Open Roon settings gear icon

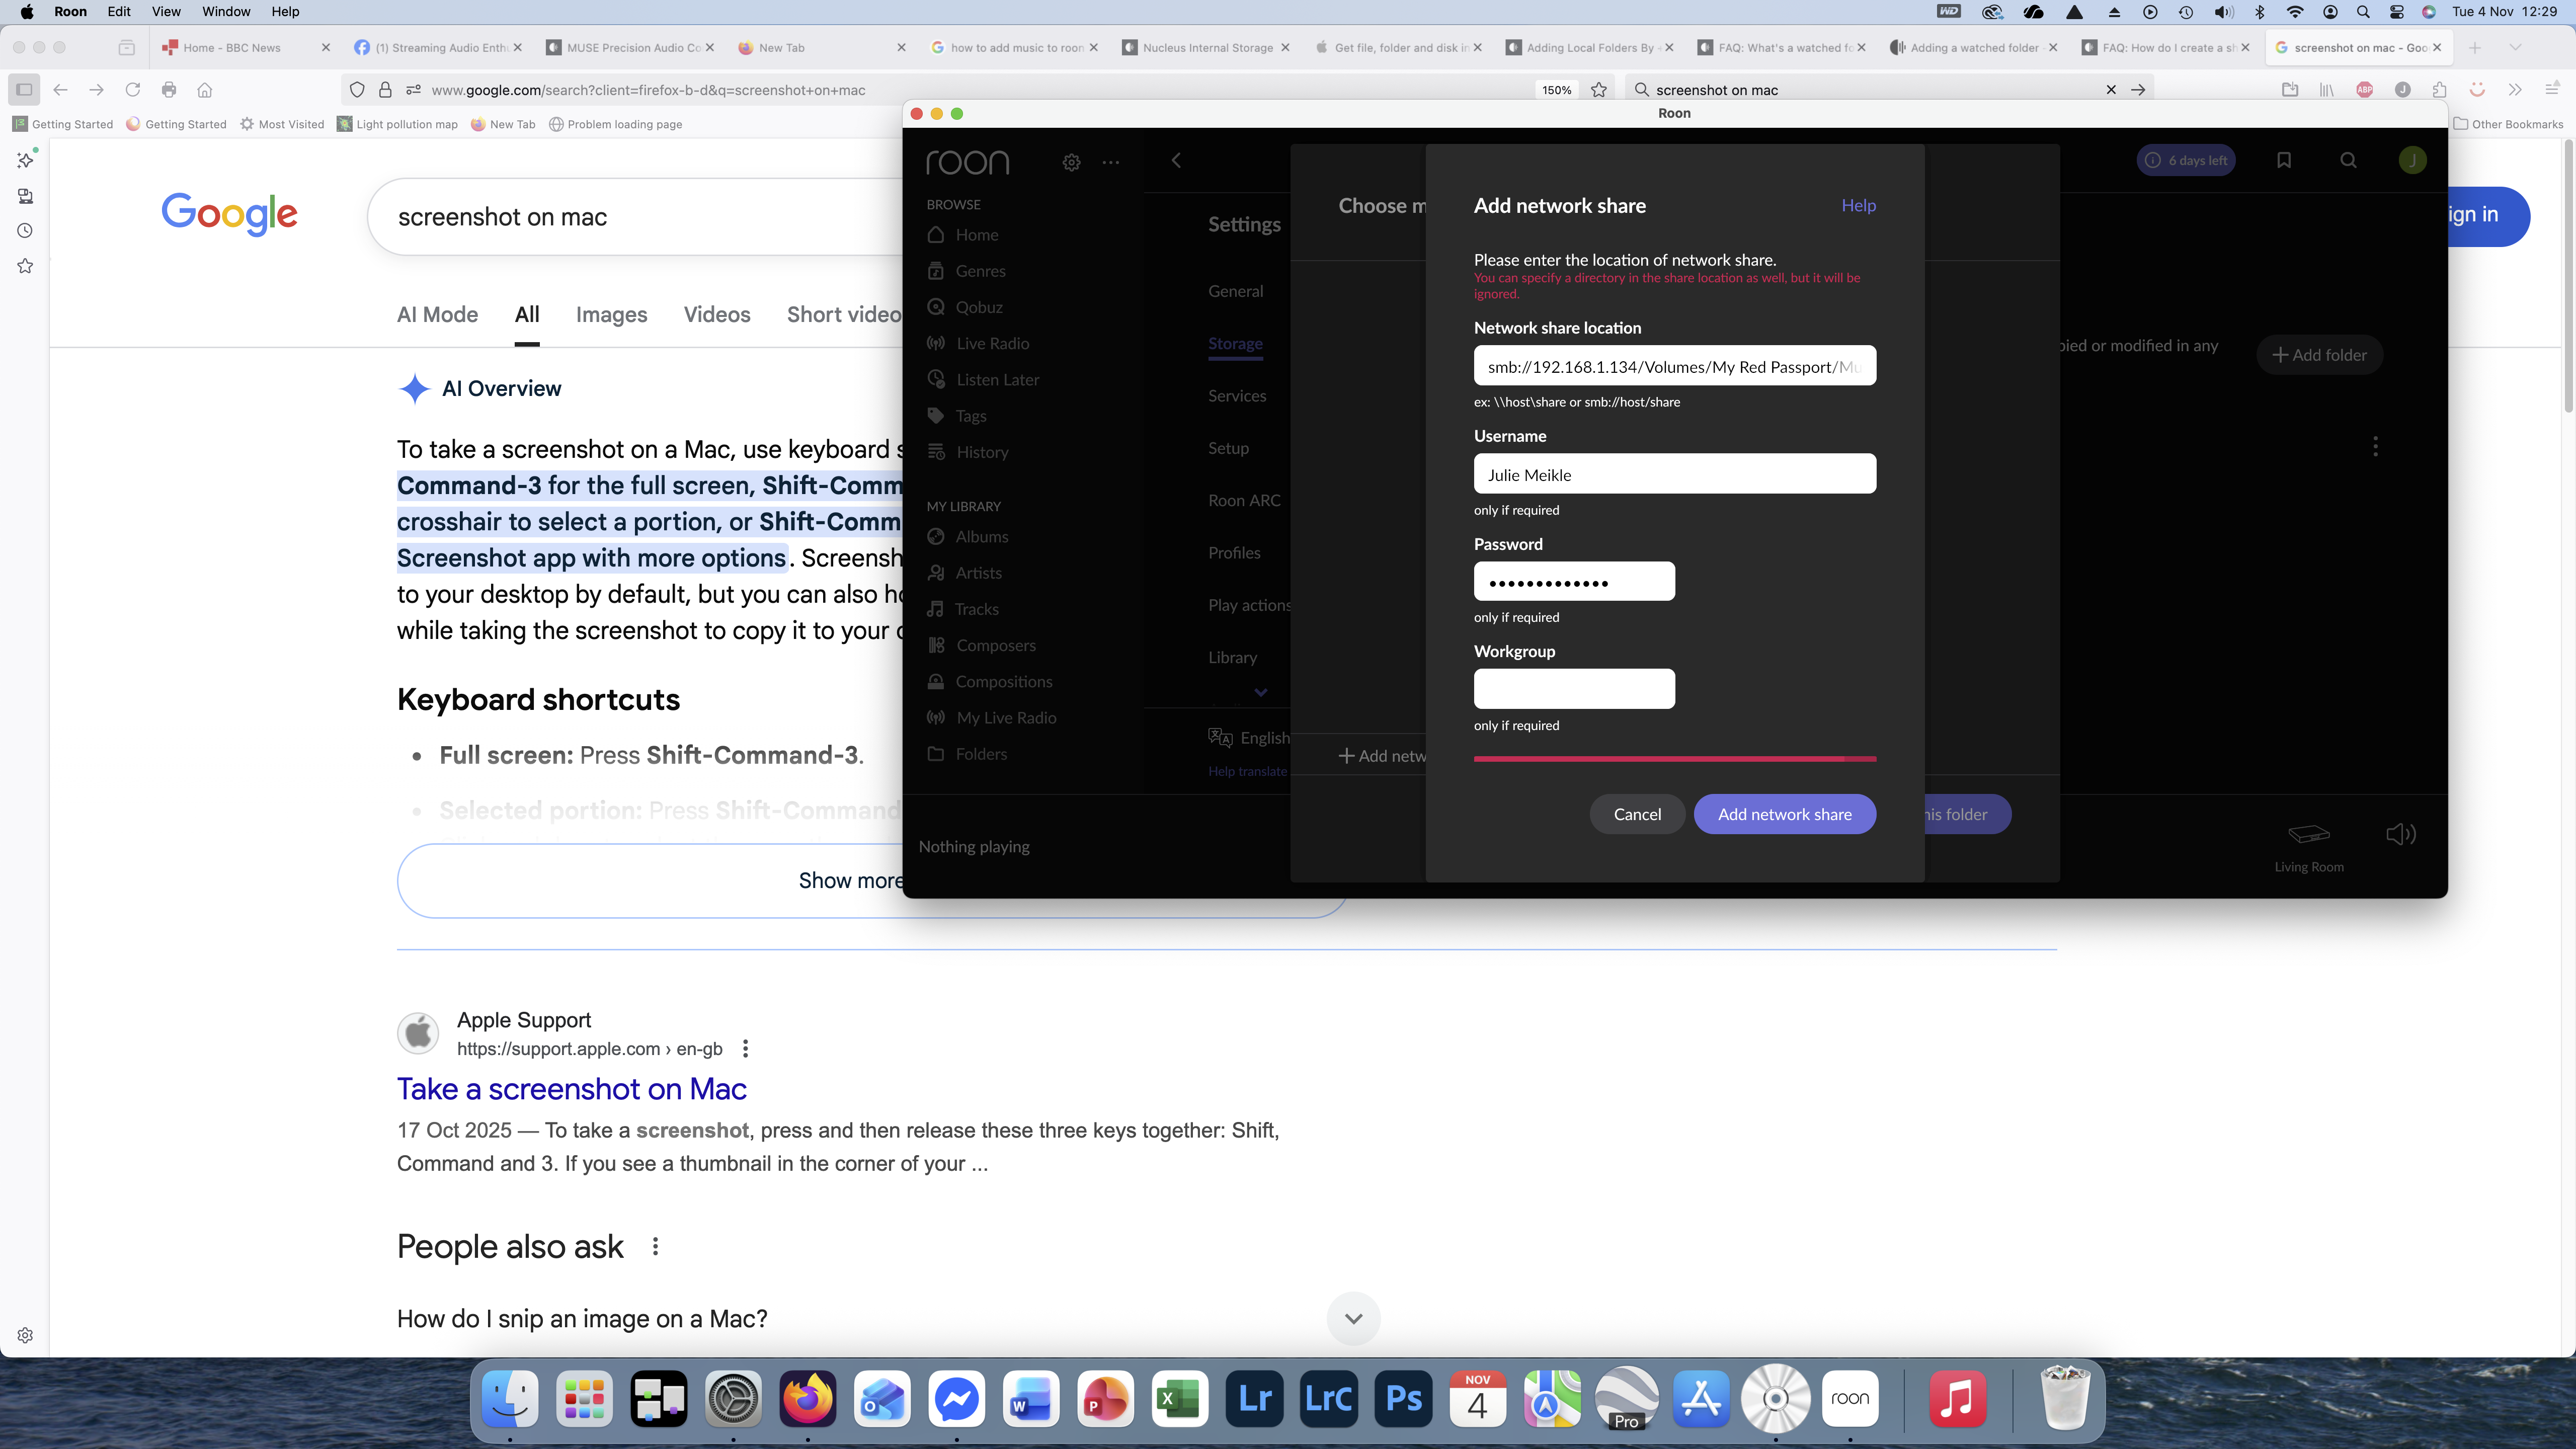click(x=1071, y=162)
